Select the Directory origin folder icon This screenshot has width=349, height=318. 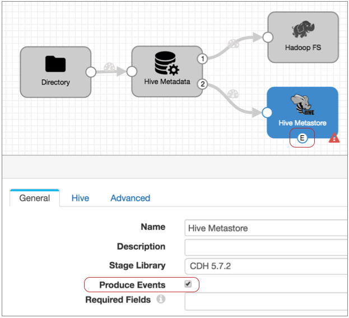coord(55,64)
